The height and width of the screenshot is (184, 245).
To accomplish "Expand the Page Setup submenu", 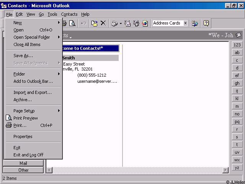I will coord(33,111).
